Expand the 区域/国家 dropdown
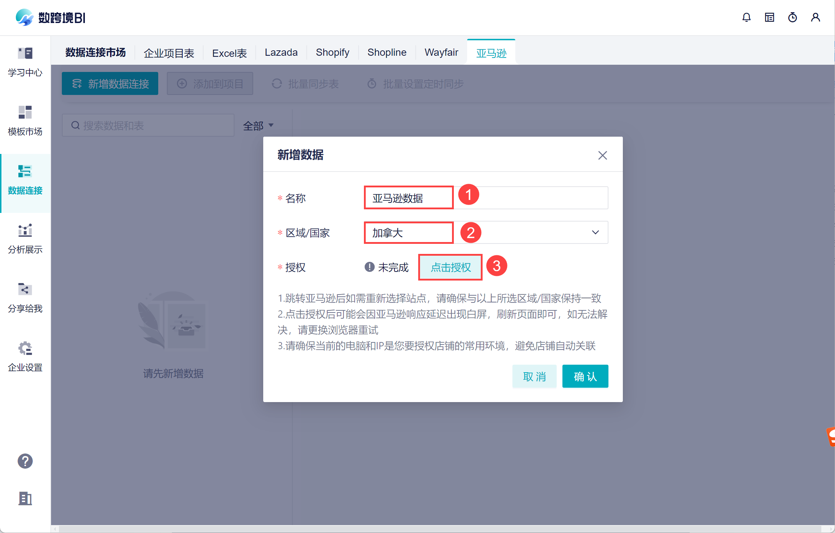This screenshot has height=533, width=835. click(x=595, y=232)
